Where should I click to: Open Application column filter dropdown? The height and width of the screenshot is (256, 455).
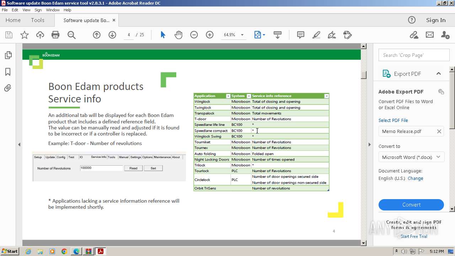(228, 96)
